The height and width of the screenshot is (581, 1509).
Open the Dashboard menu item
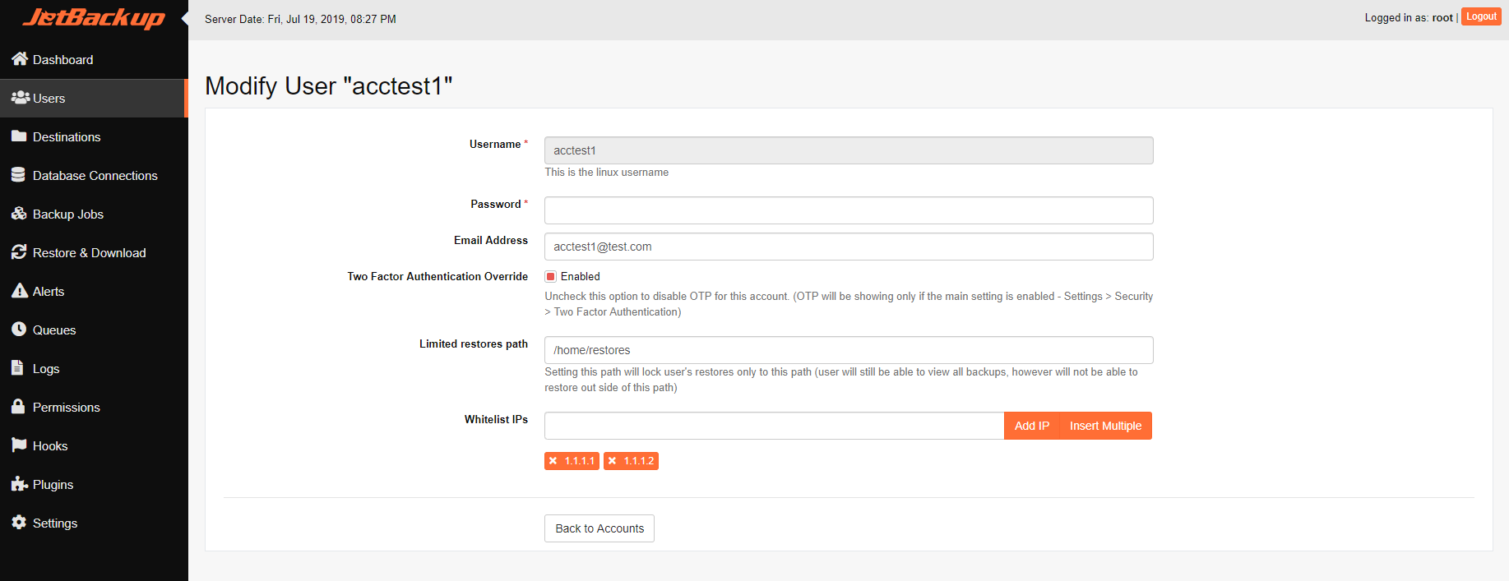[94, 59]
